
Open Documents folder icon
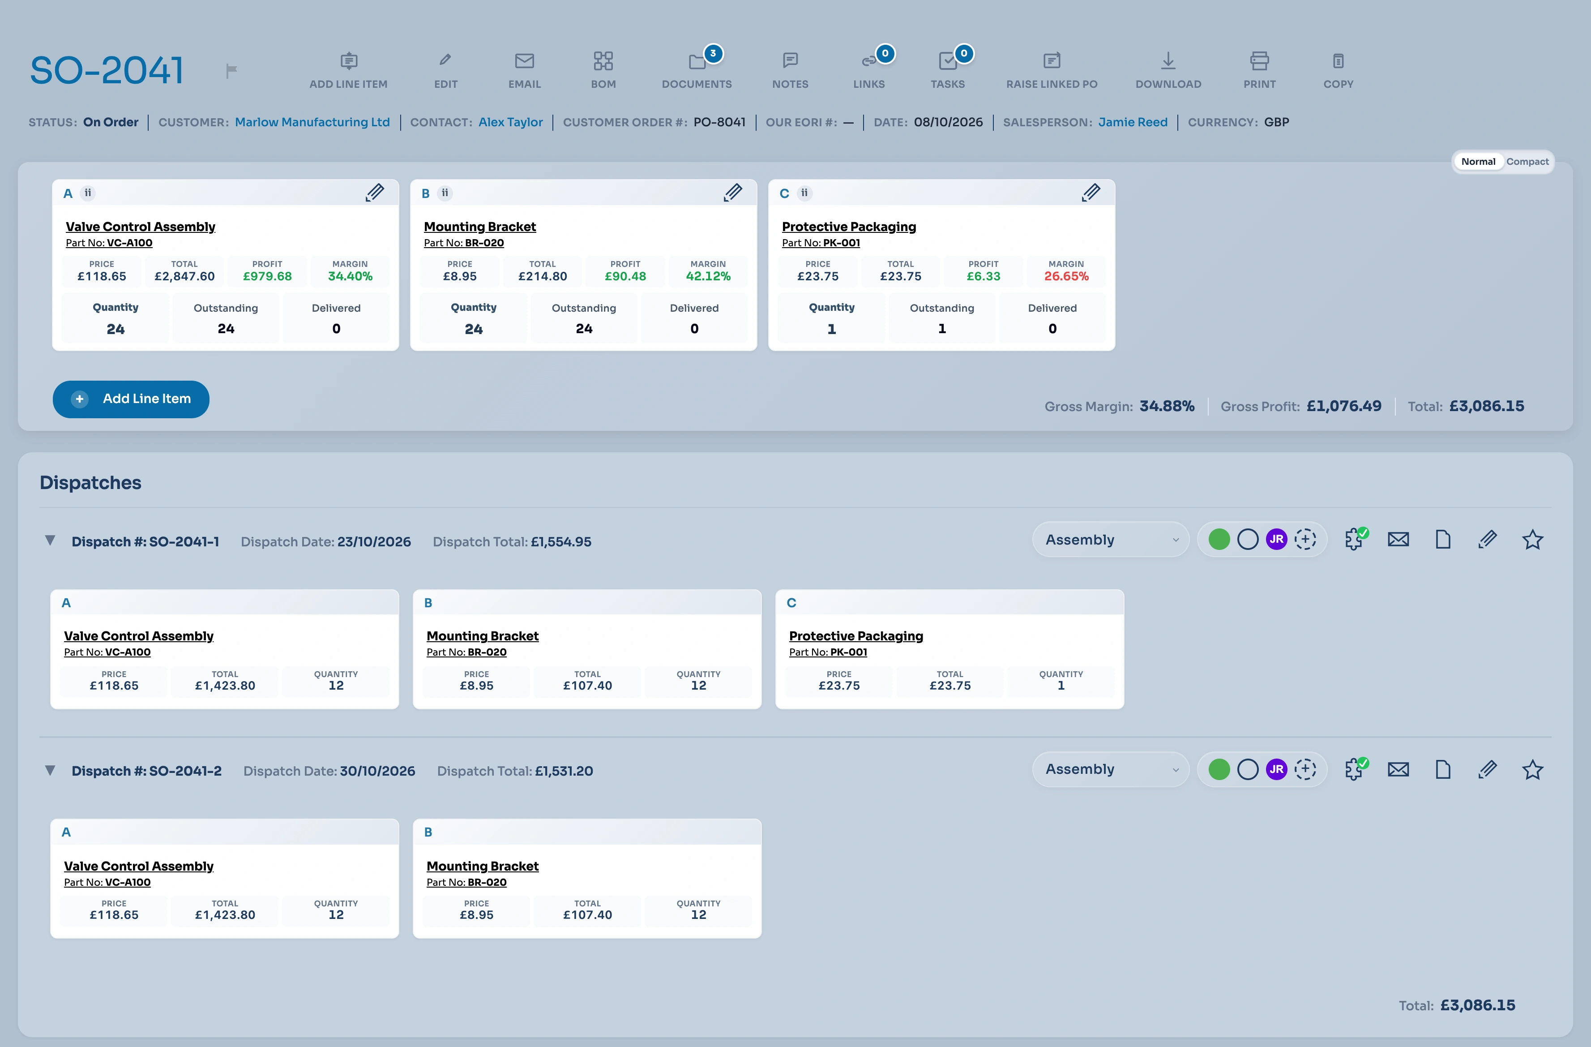tap(697, 61)
